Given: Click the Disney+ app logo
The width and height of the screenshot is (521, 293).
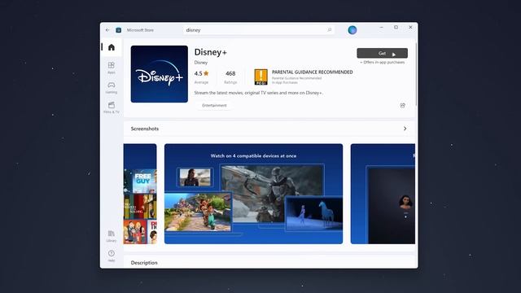Looking at the screenshot, I should click(160, 74).
